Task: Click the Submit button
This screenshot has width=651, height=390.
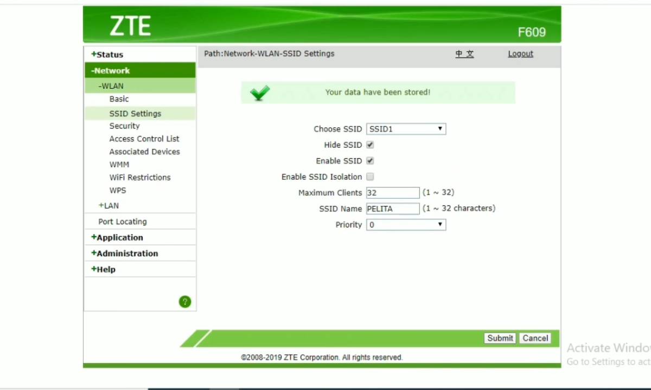Action: click(x=500, y=338)
